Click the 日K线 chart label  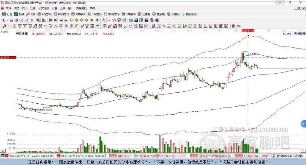[x=4, y=32]
